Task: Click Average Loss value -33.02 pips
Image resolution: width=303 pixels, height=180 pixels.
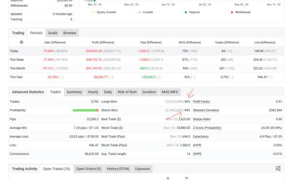Action: (x=78, y=137)
